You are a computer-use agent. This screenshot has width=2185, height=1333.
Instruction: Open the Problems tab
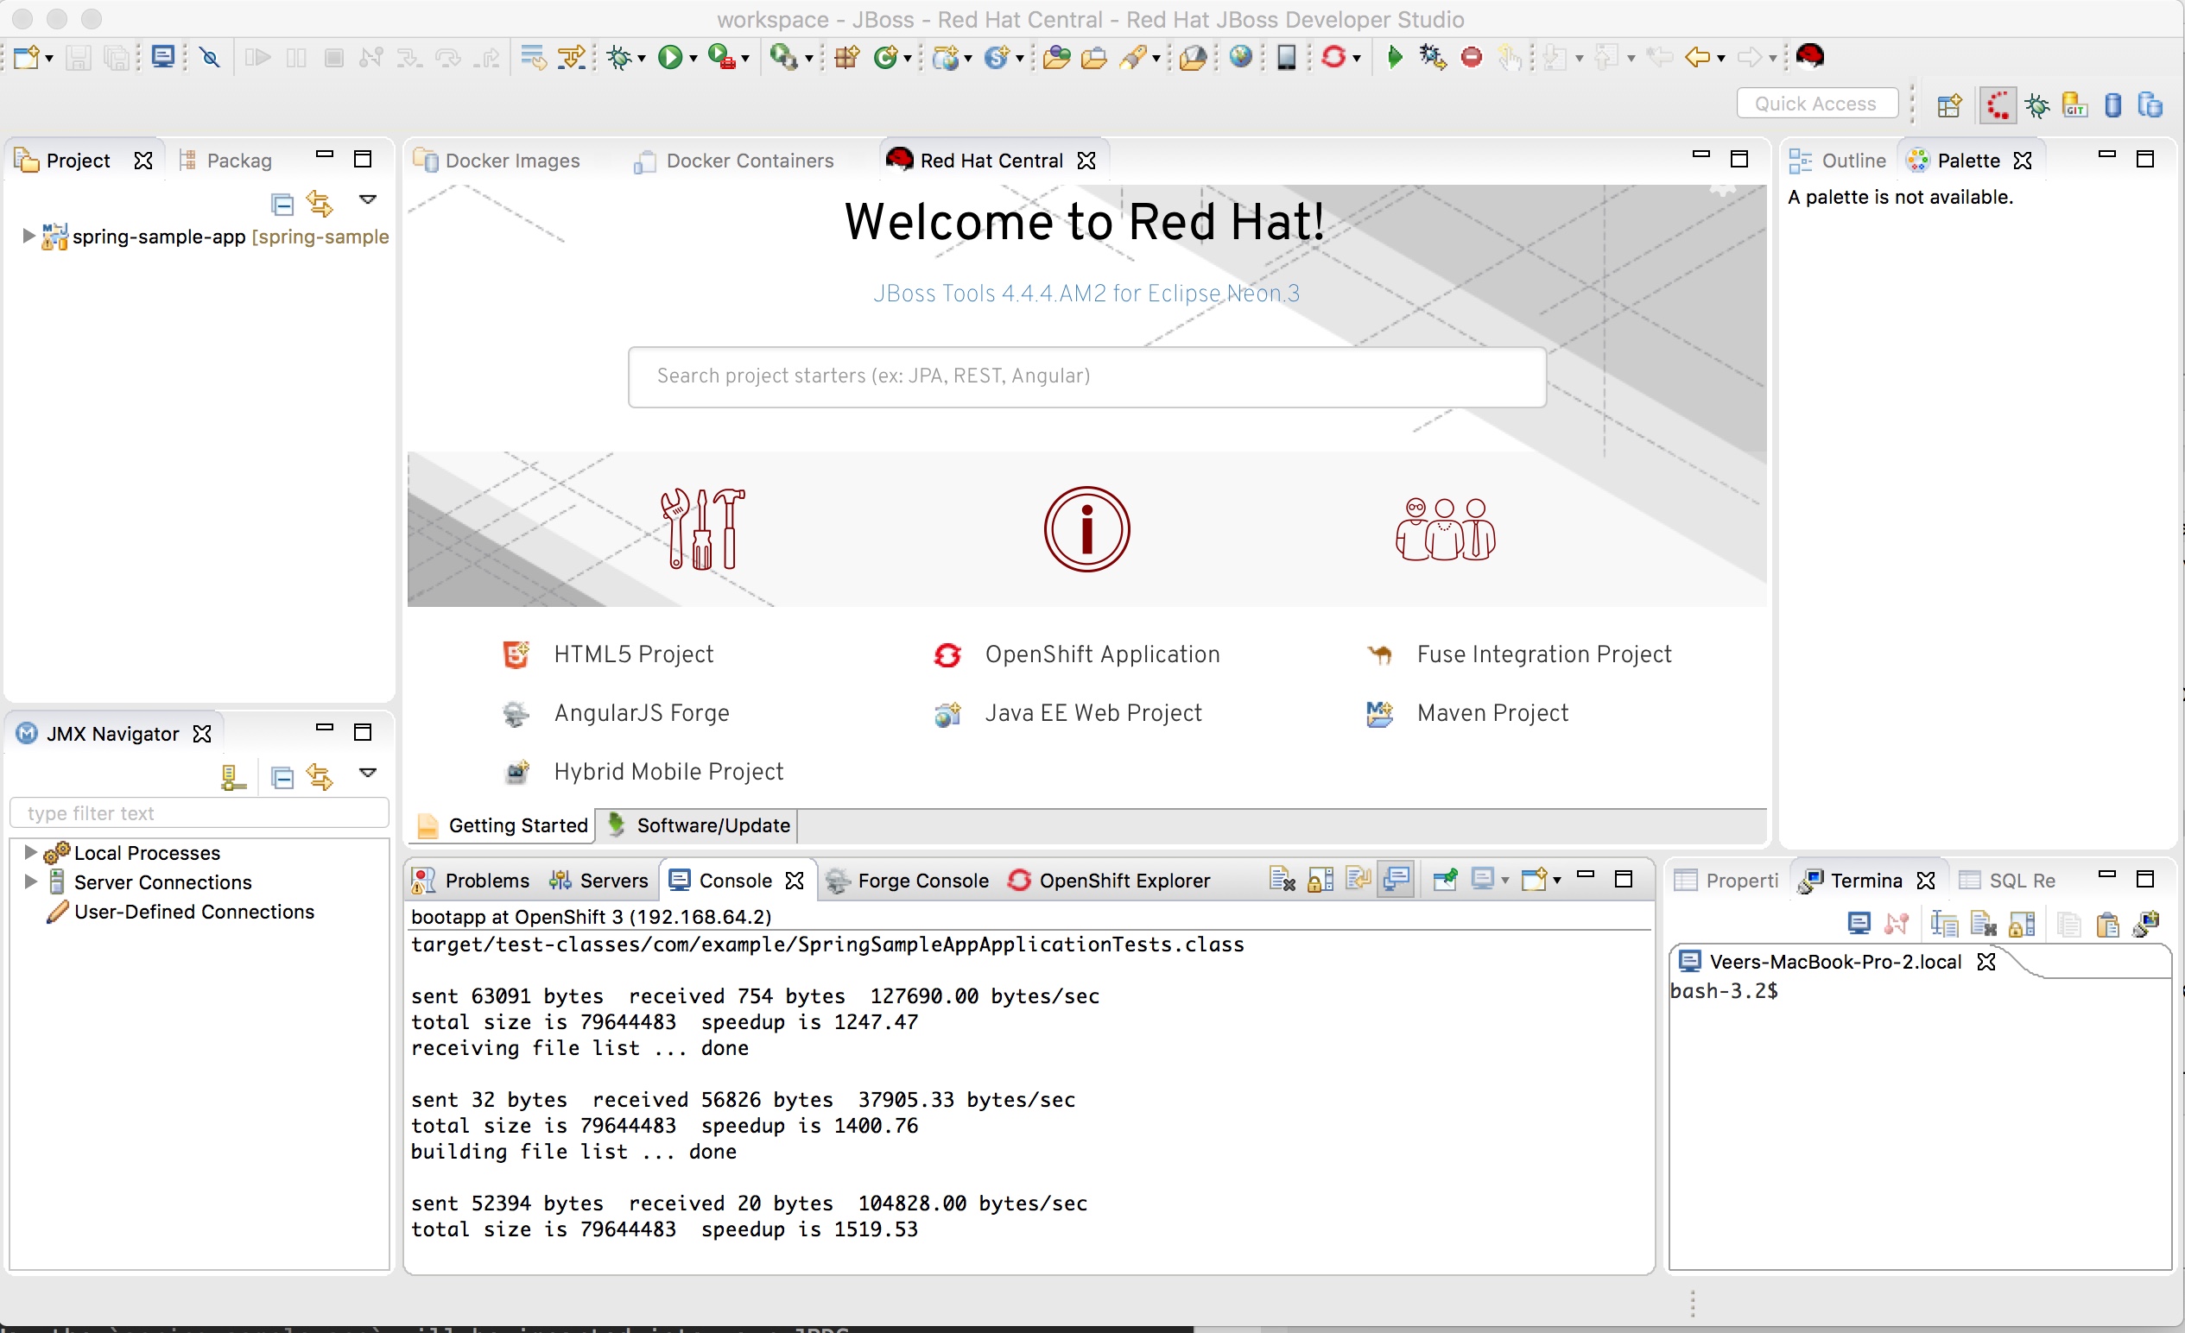point(471,880)
